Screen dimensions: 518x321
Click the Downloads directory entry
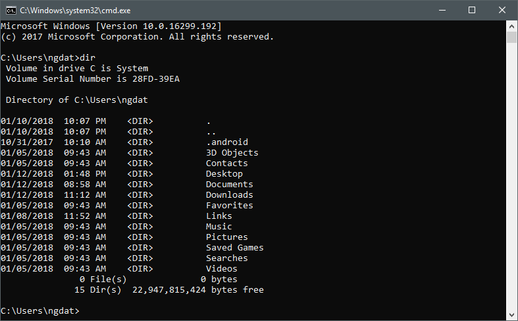(x=229, y=195)
